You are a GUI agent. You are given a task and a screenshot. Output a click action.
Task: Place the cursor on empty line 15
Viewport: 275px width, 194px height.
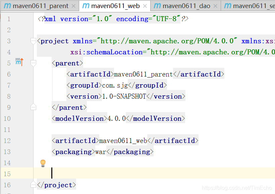pos(154,173)
